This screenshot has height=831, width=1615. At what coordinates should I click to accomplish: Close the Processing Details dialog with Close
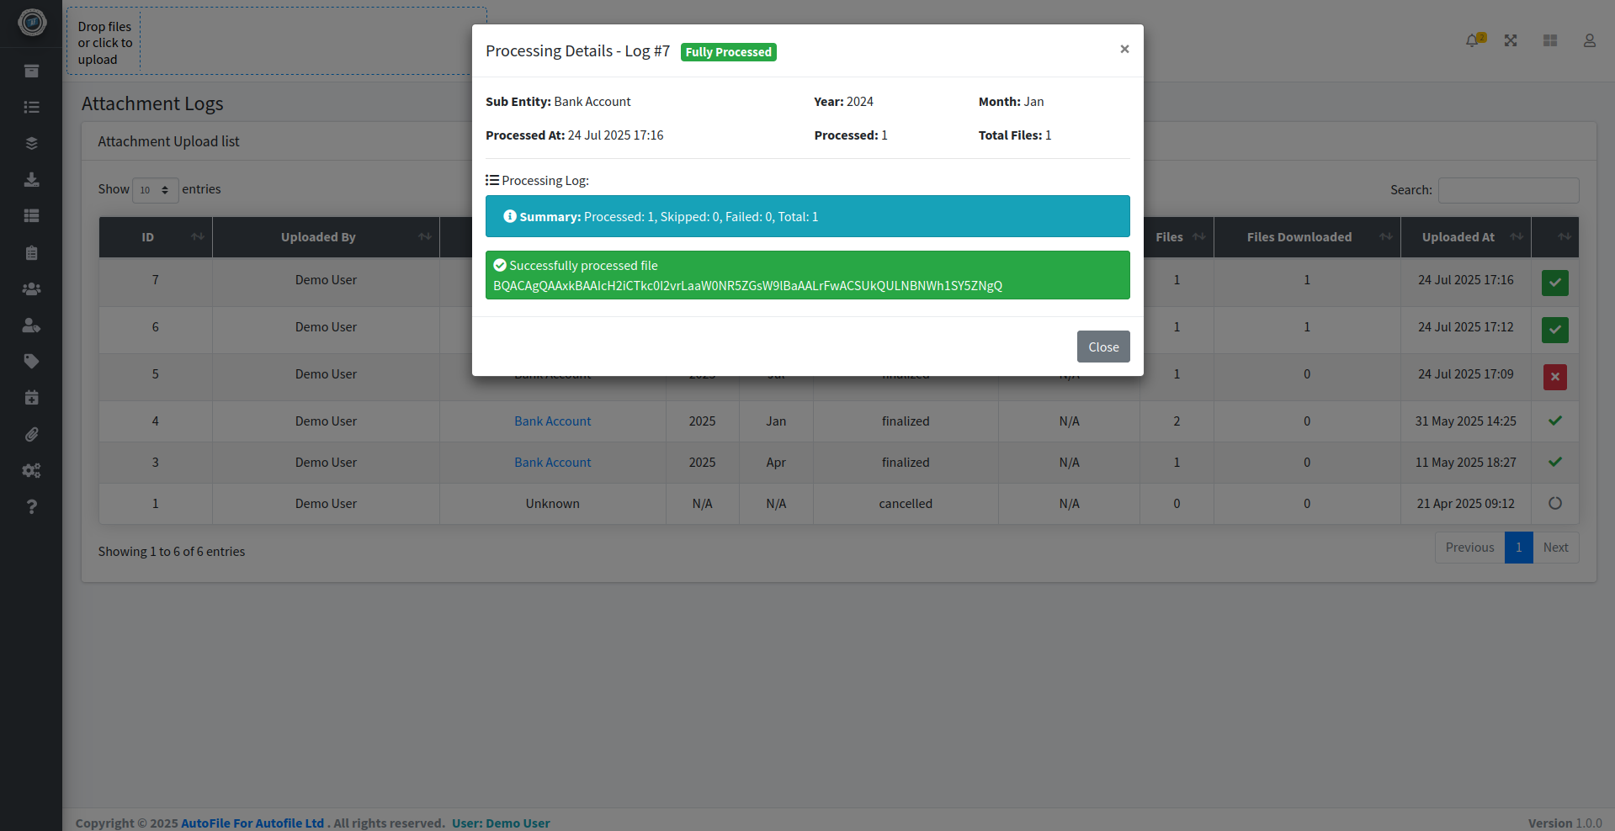[1103, 347]
